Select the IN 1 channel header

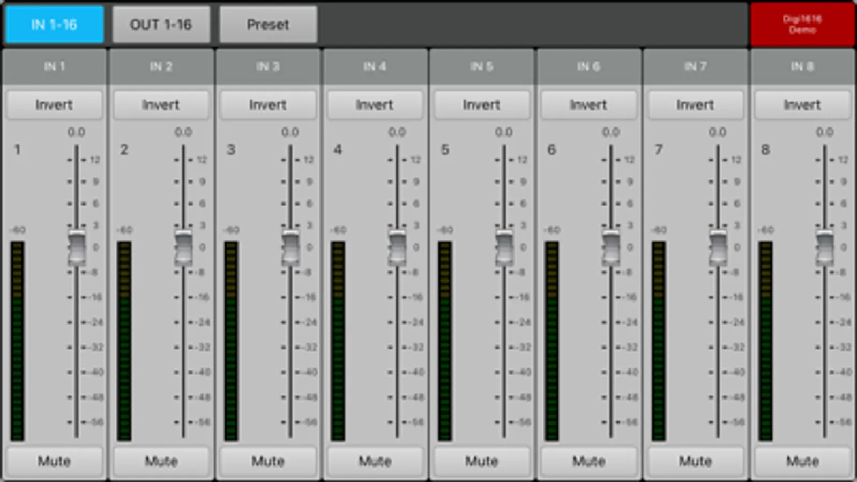coord(54,66)
